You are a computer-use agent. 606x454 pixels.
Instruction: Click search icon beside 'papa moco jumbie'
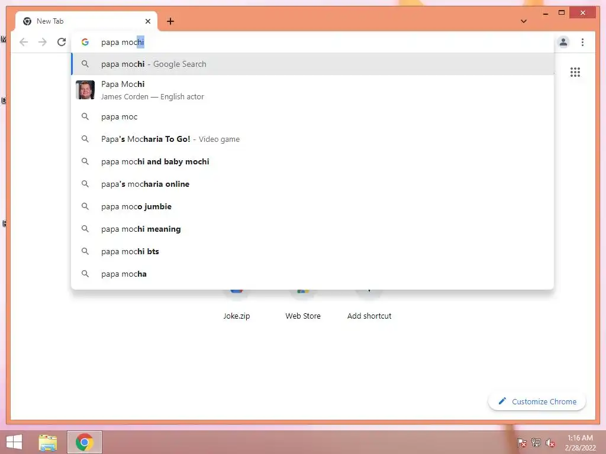85,206
